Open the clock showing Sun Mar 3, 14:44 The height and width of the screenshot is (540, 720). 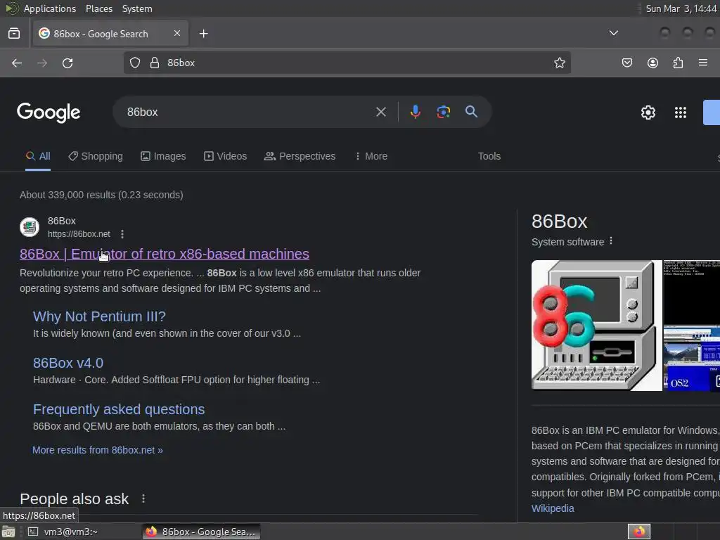[x=681, y=8]
